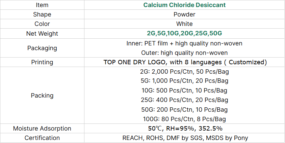Click the "Item" header cell
Image resolution: width=285 pixels, height=143 pixels.
point(42,5)
